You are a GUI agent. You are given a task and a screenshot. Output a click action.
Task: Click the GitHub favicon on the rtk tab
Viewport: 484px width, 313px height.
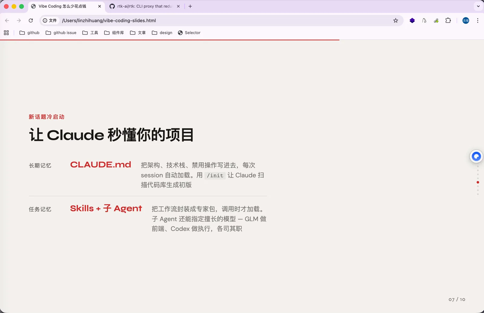coord(112,6)
